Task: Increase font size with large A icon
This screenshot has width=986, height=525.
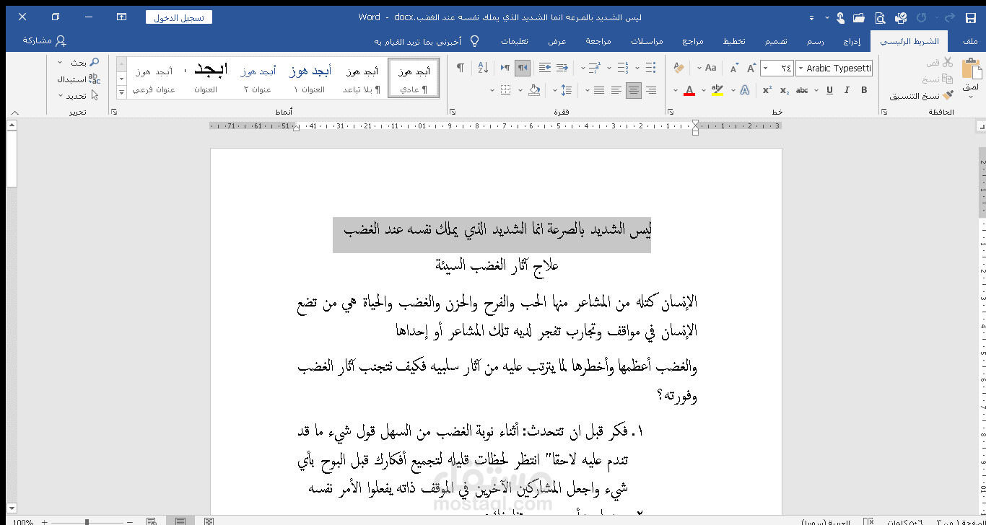Action: 751,68
